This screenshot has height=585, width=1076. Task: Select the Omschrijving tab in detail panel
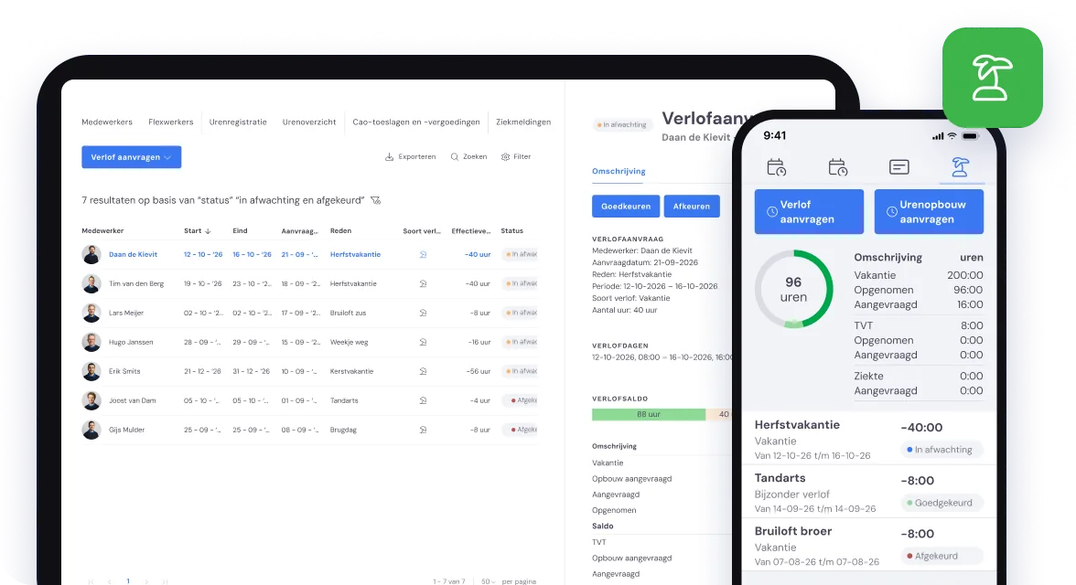(x=619, y=172)
